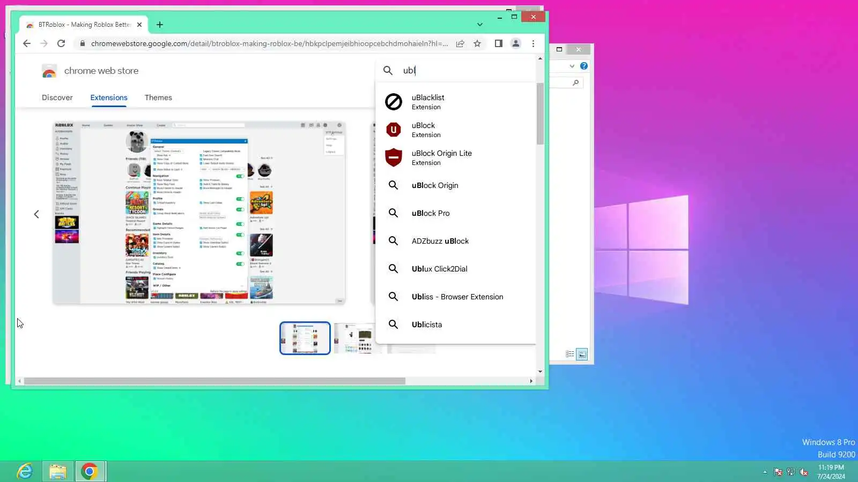The image size is (858, 482).
Task: Expand the ribbon chevron in background window
Action: point(572,66)
